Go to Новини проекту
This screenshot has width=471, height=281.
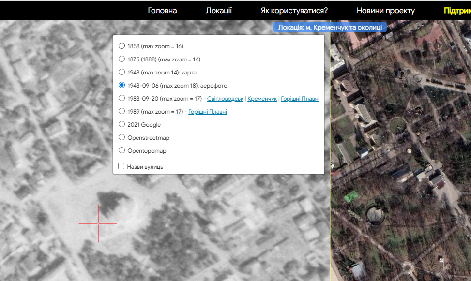pyautogui.click(x=385, y=11)
